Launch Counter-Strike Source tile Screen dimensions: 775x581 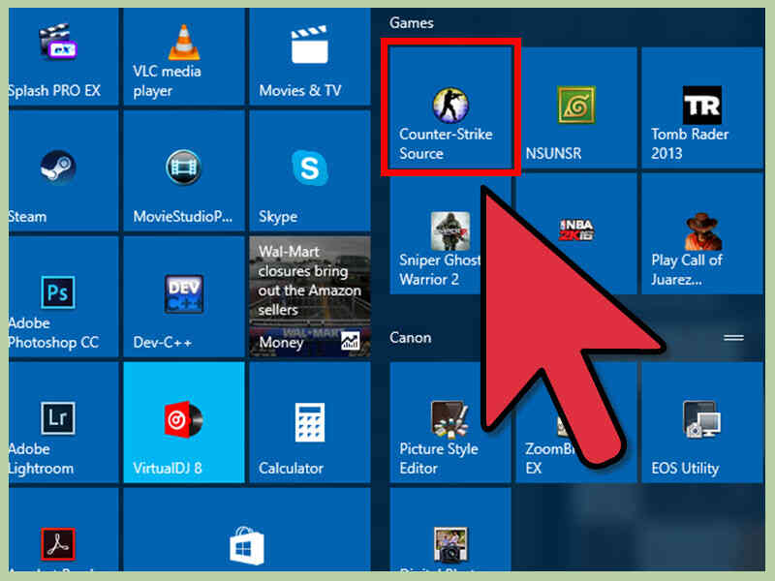450,107
